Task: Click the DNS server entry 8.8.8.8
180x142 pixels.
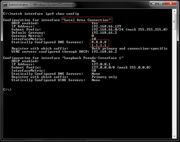Action: [99, 42]
